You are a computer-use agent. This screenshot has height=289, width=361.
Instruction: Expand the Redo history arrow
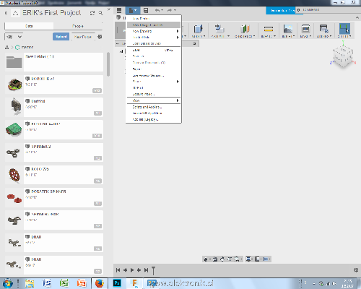tap(175, 10)
